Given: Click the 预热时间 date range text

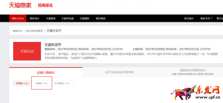Looking at the screenshot, I should [83, 49].
